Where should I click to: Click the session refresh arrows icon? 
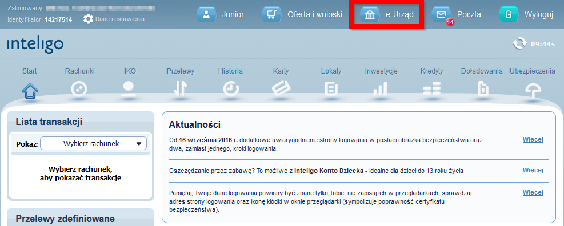pyautogui.click(x=520, y=44)
